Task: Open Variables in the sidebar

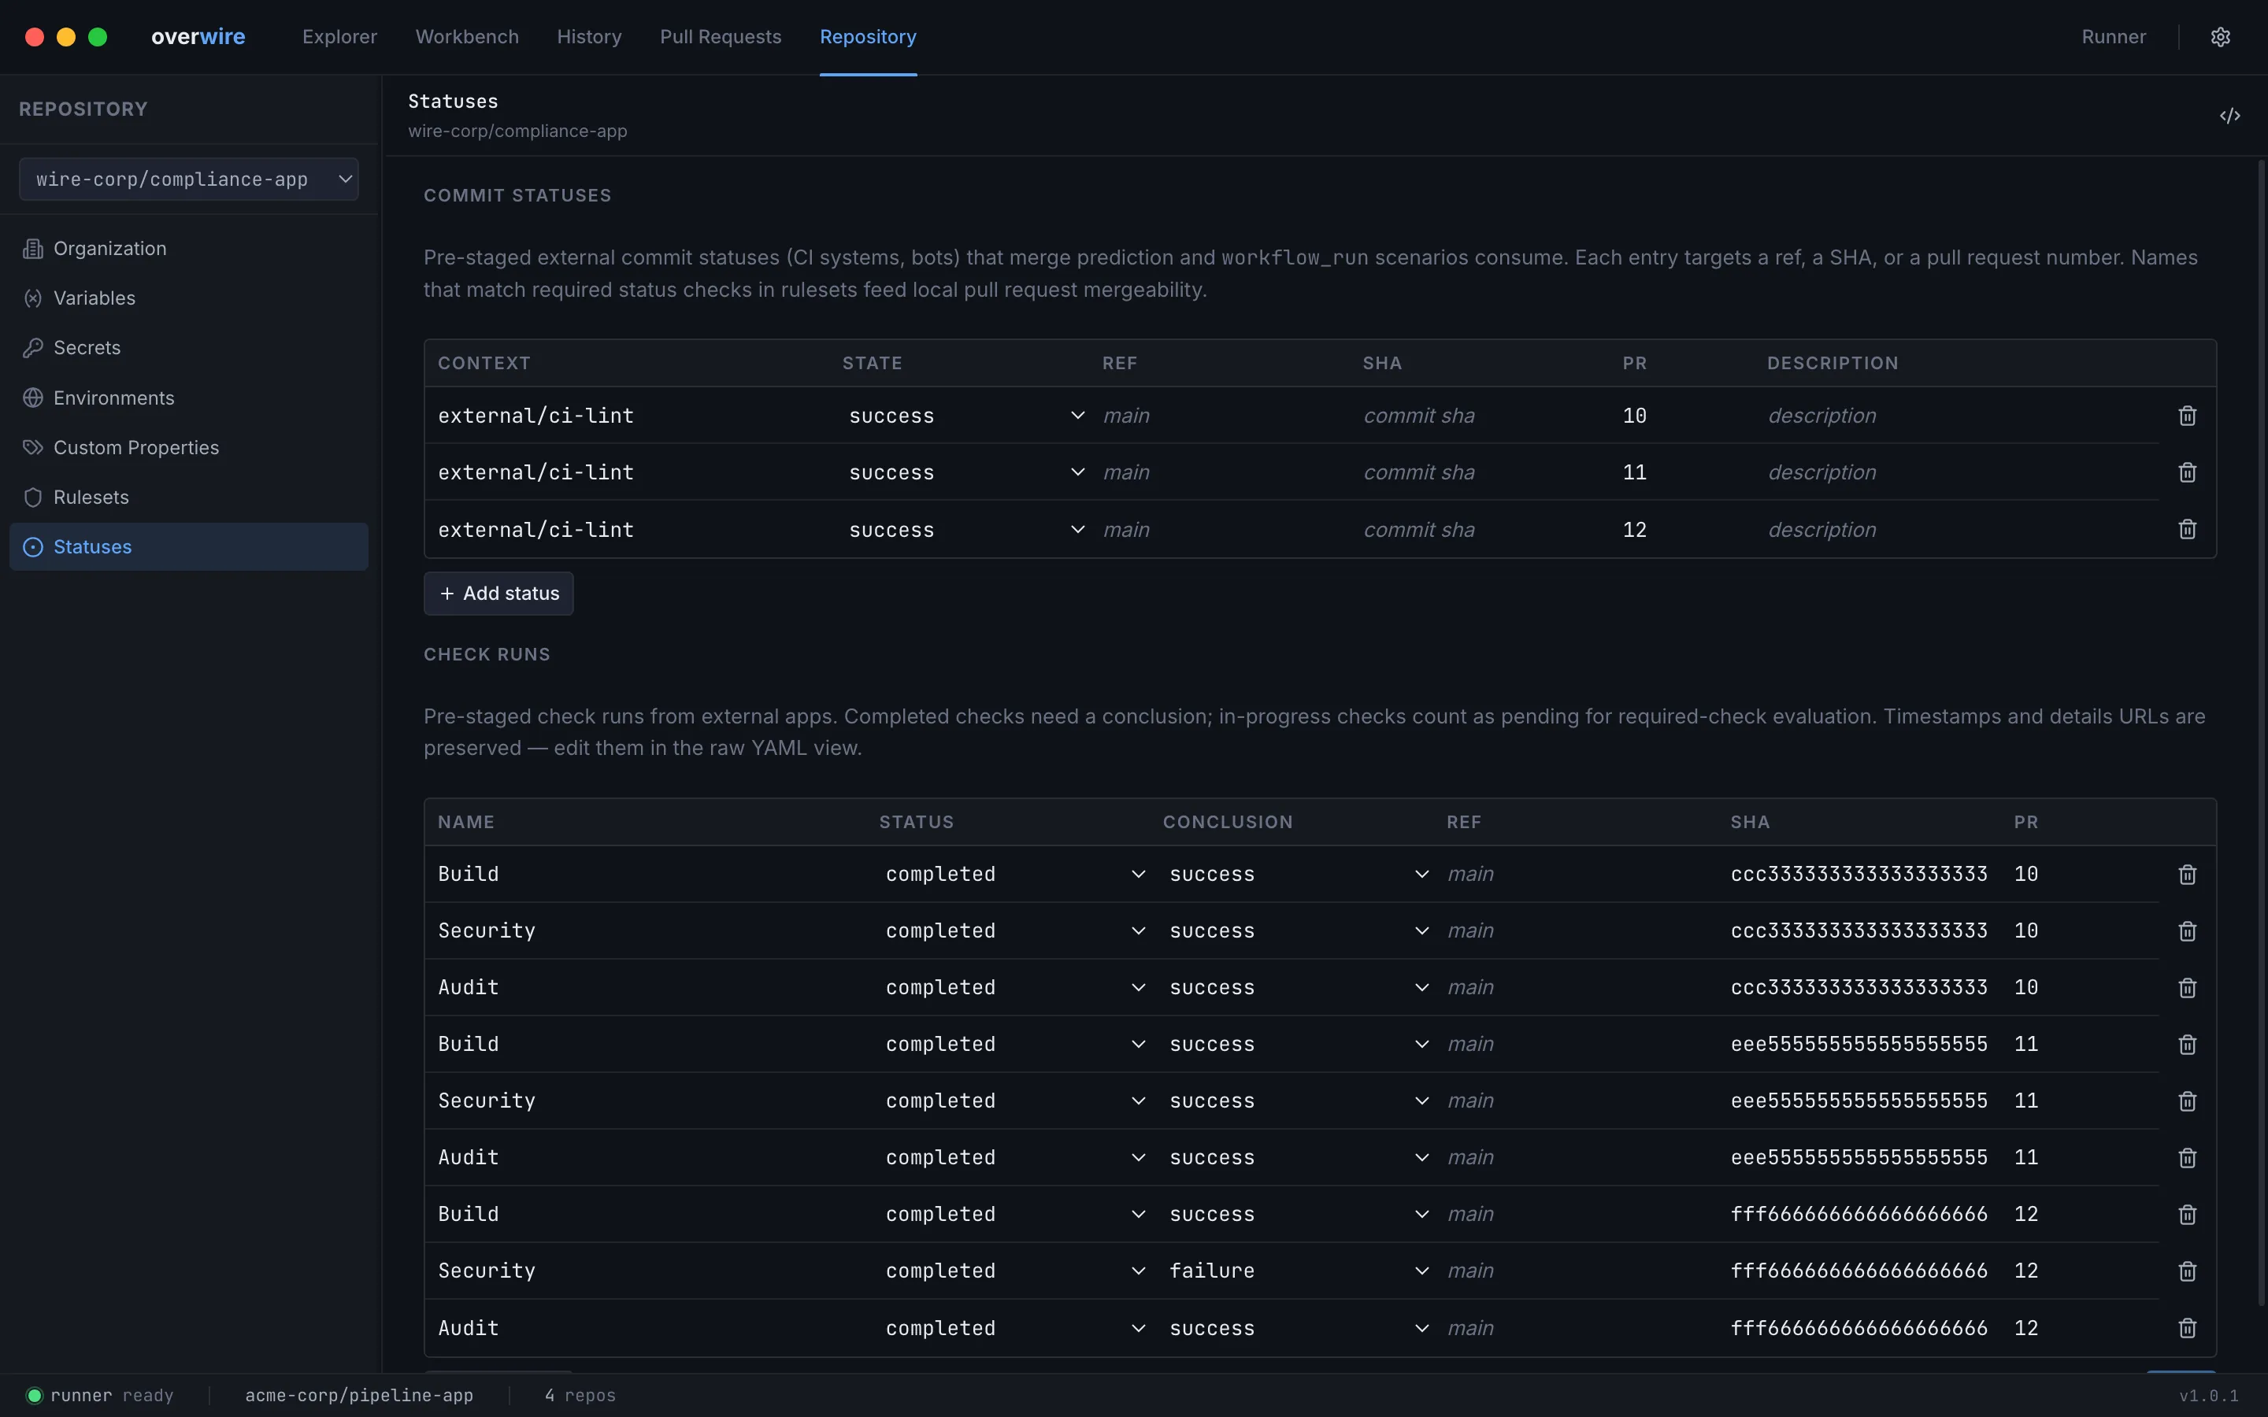Action: (188, 298)
